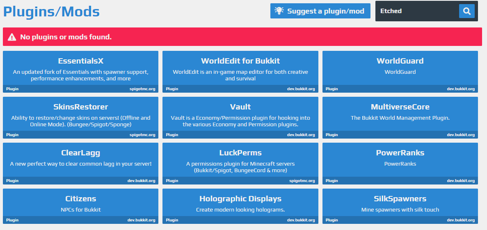Open the MultiverseCore plugin card
Image resolution: width=487 pixels, height=230 pixels.
[400, 118]
